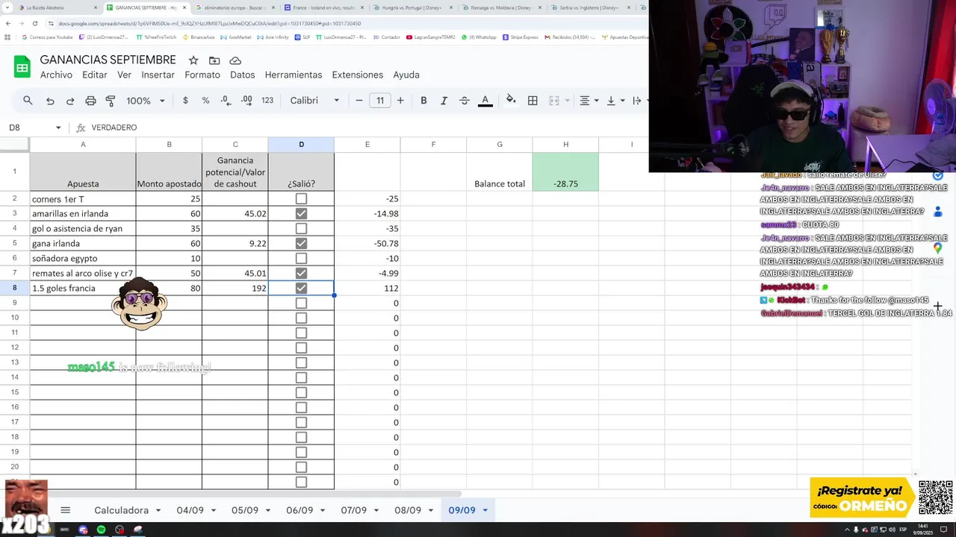View cloud save status icon
This screenshot has height=537, width=956.
point(235,60)
